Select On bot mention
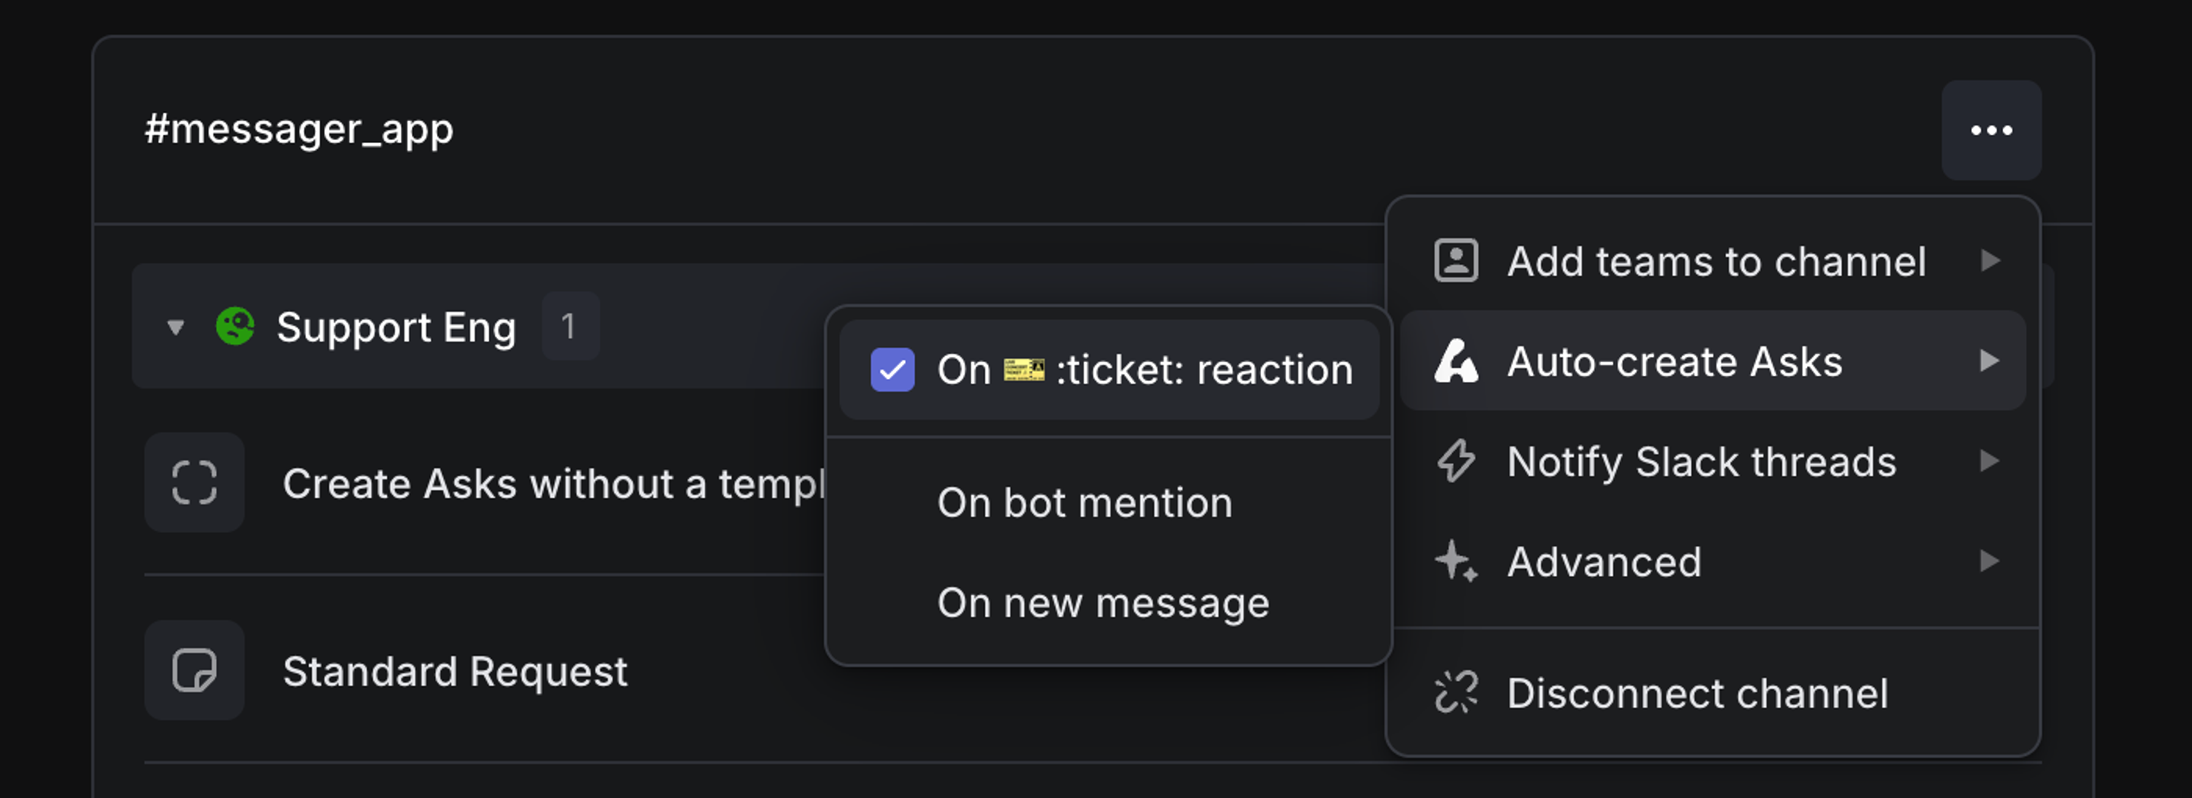2192x798 pixels. click(1084, 502)
